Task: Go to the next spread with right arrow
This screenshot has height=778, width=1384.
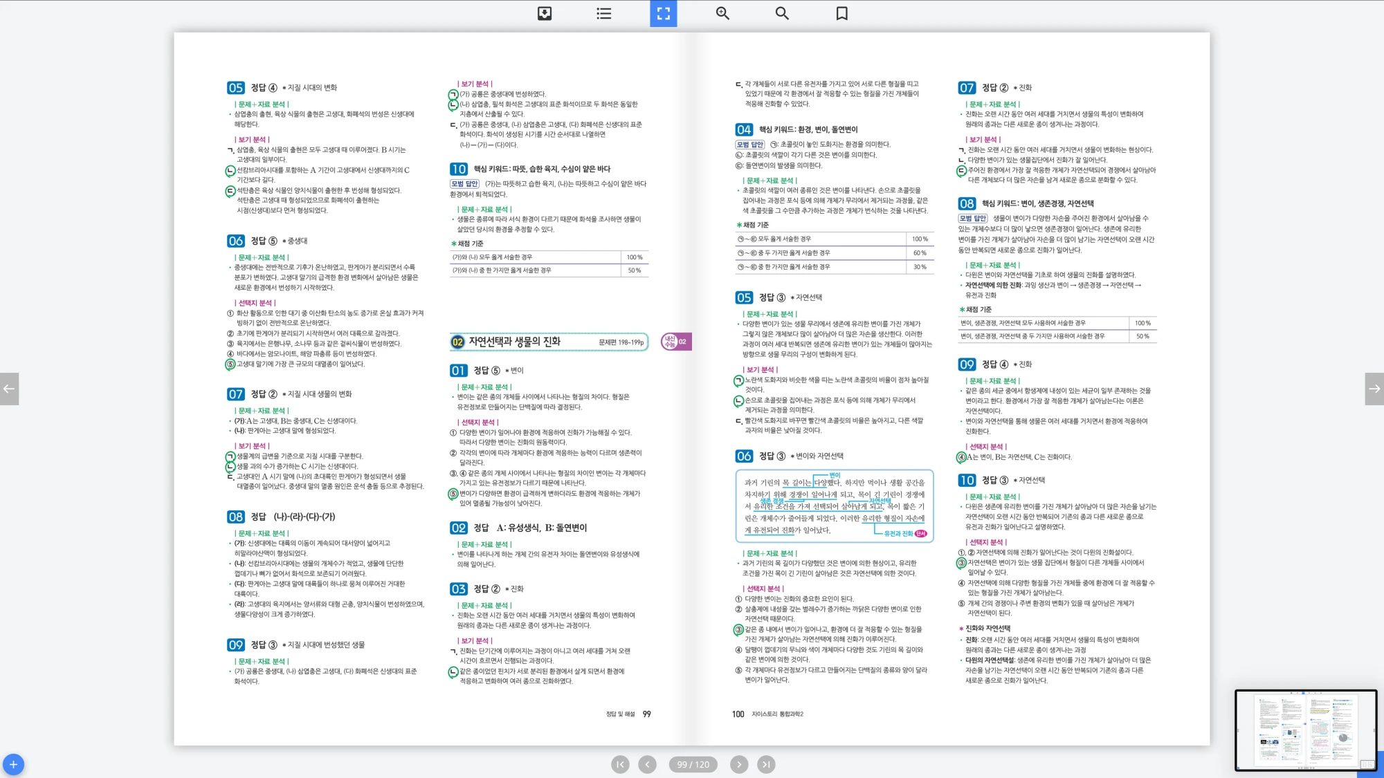Action: (1374, 389)
